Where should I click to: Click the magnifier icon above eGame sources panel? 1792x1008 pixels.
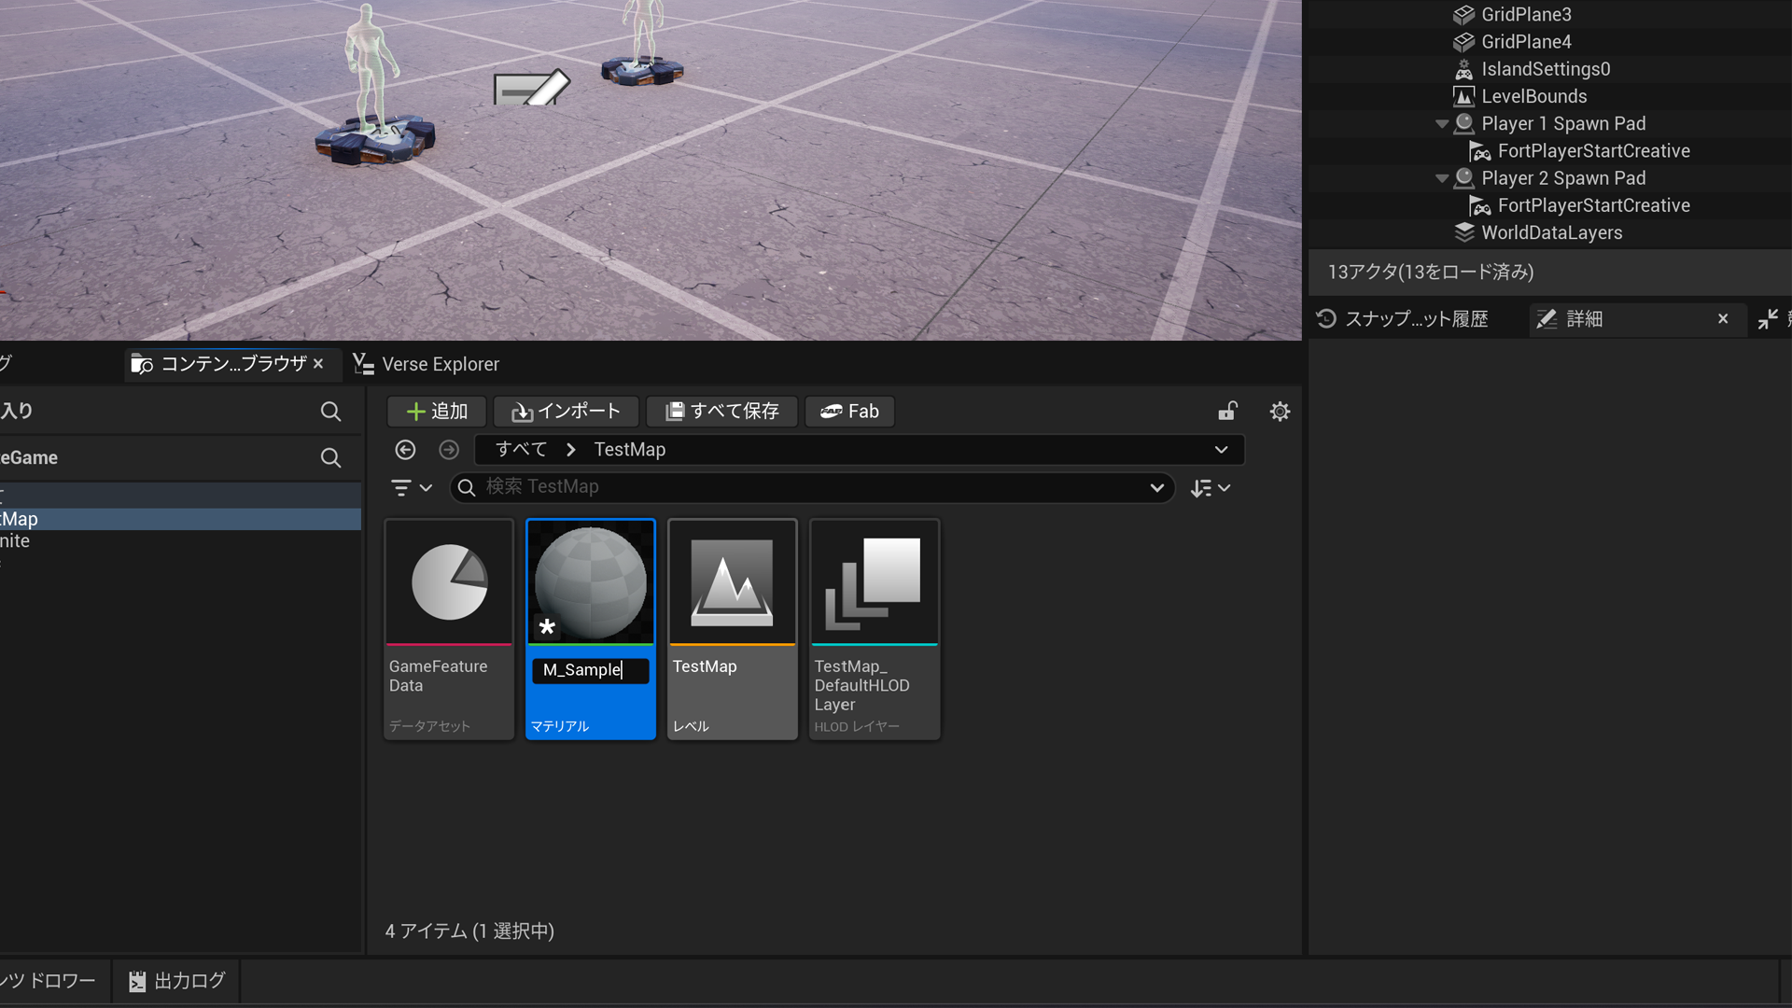click(x=331, y=457)
